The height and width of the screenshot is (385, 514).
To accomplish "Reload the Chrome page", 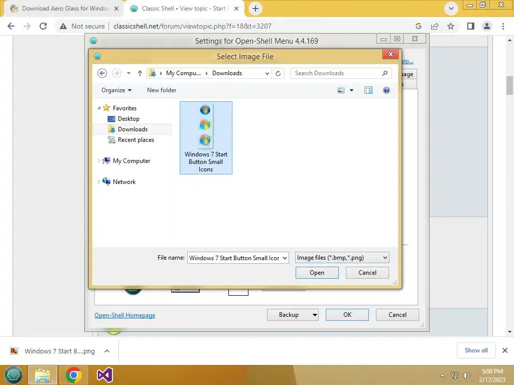I will click(43, 26).
